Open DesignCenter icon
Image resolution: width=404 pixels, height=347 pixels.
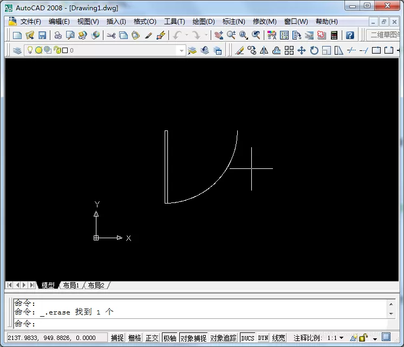pos(284,35)
